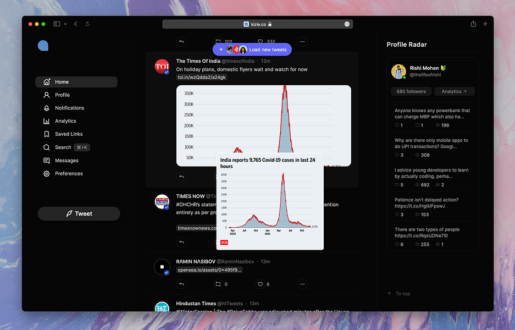
Task: Open The Times Of India profile name
Action: point(198,61)
